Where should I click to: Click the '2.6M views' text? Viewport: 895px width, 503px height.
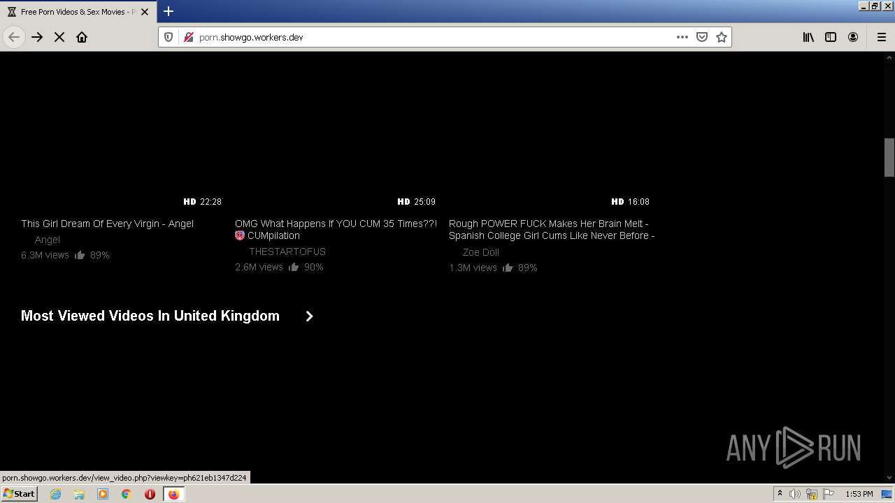[259, 267]
